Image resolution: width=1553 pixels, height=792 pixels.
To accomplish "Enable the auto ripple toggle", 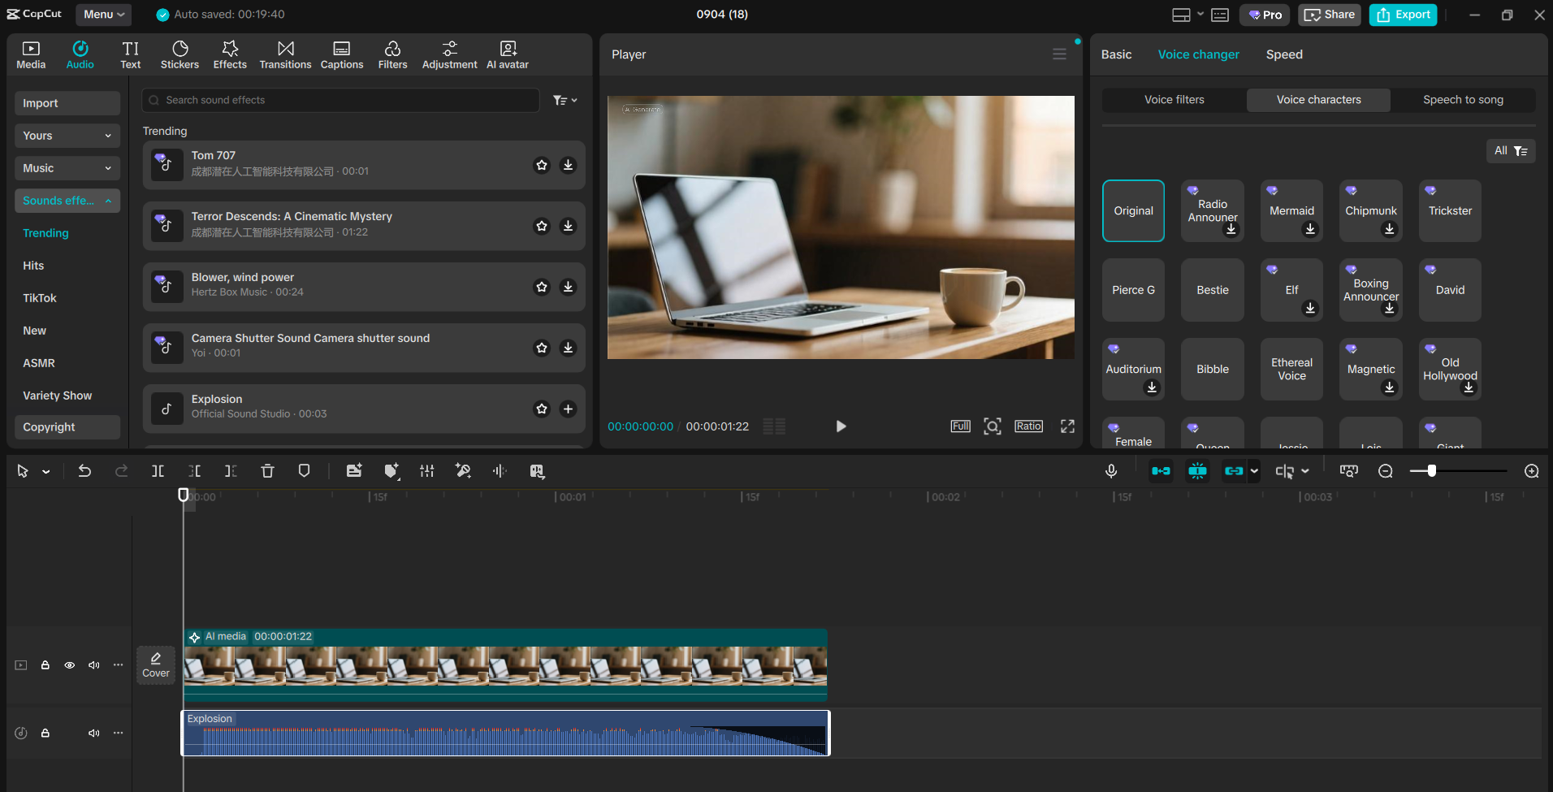I will (x=1161, y=471).
